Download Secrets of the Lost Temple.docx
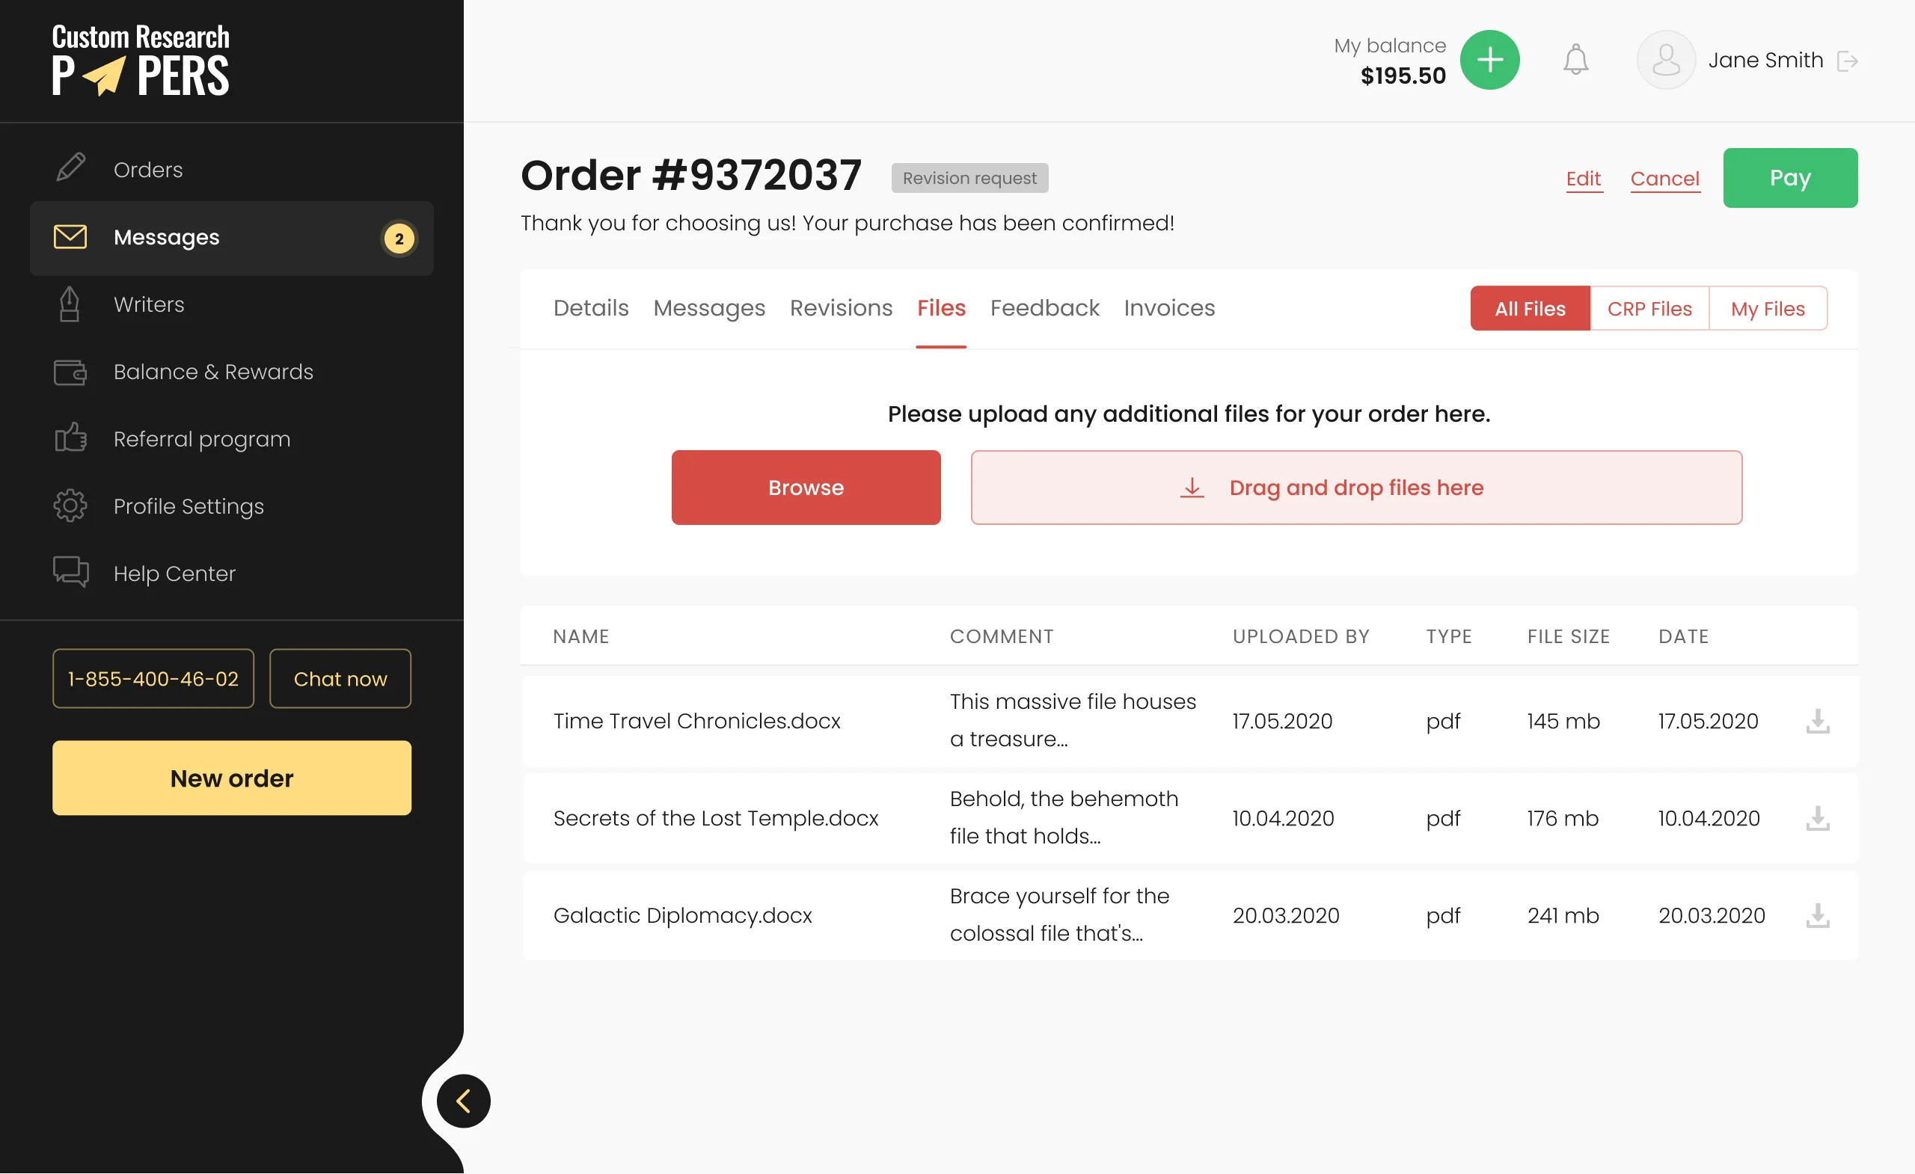Viewport: 1915px width, 1174px height. pos(1817,818)
